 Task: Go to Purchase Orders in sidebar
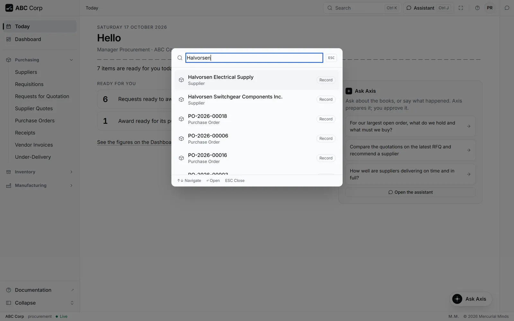(x=35, y=121)
